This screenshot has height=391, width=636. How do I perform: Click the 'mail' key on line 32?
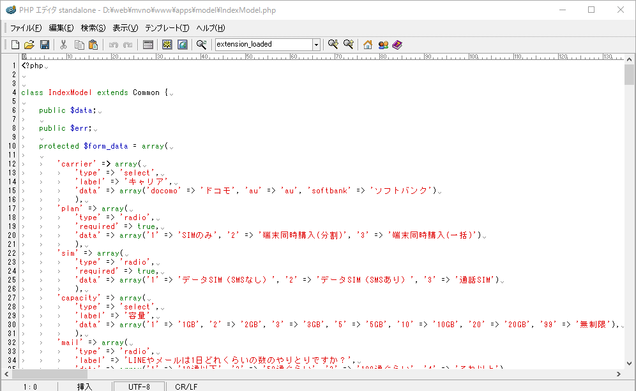pyautogui.click(x=70, y=342)
